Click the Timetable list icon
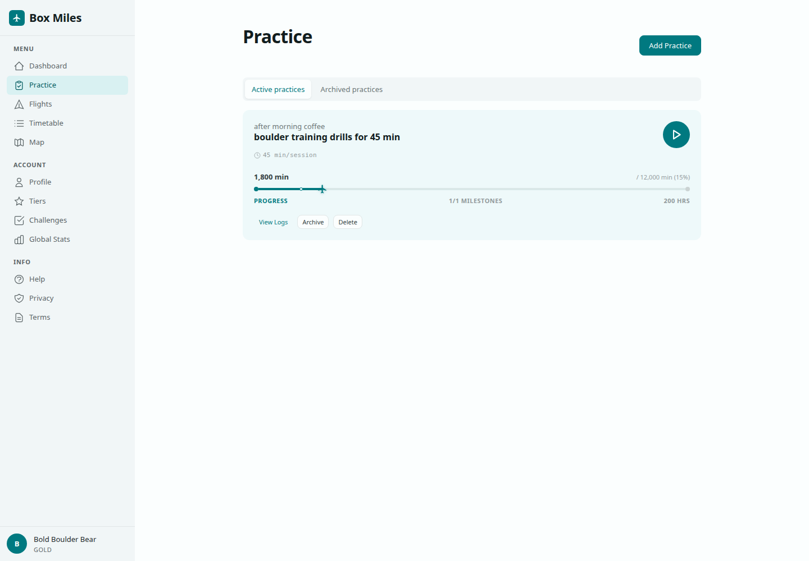Viewport: 809px width, 561px height. pos(19,123)
